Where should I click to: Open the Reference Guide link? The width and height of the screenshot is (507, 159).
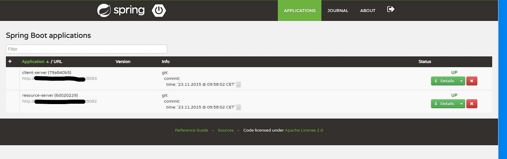[192, 130]
